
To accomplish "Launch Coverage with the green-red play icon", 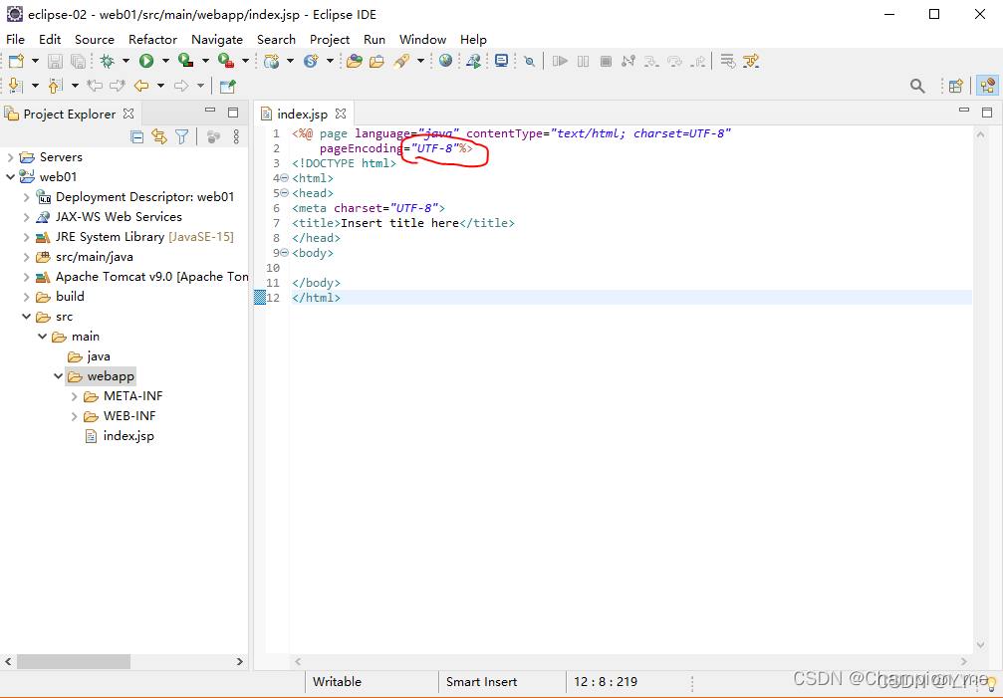I will coord(186,61).
